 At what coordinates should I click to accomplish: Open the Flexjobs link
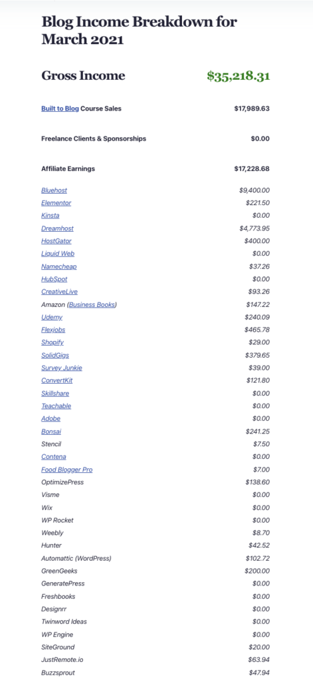click(x=53, y=330)
